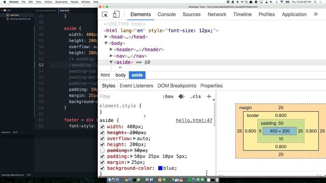Click the padding top value 50 in box model
This screenshot has width=326, height=183.
(x=281, y=123)
